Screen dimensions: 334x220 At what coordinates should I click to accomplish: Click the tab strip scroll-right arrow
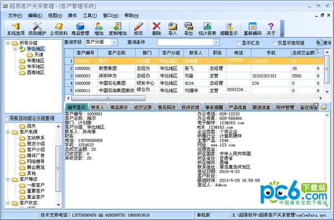(x=316, y=106)
